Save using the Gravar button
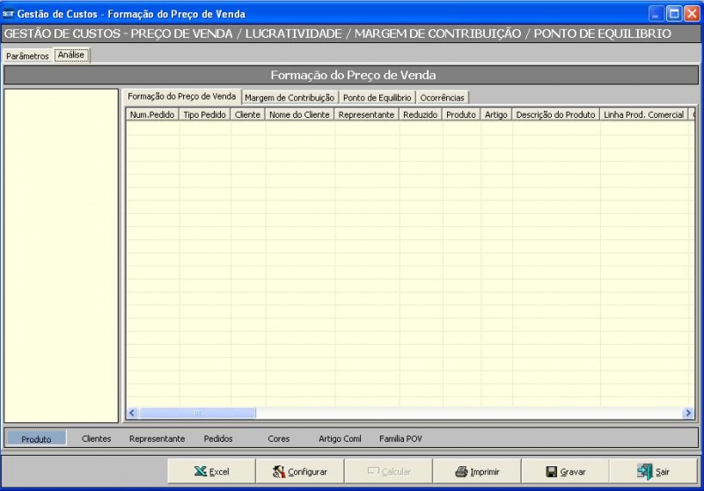The image size is (704, 491). pos(565,472)
